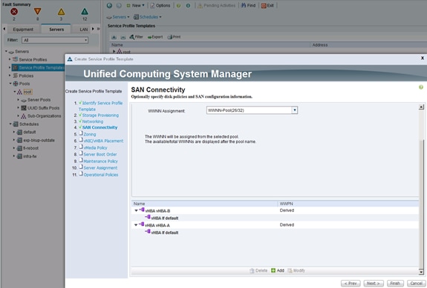The height and width of the screenshot is (288, 427).
Task: Go to vMedia Policy step
Action: tap(95, 148)
